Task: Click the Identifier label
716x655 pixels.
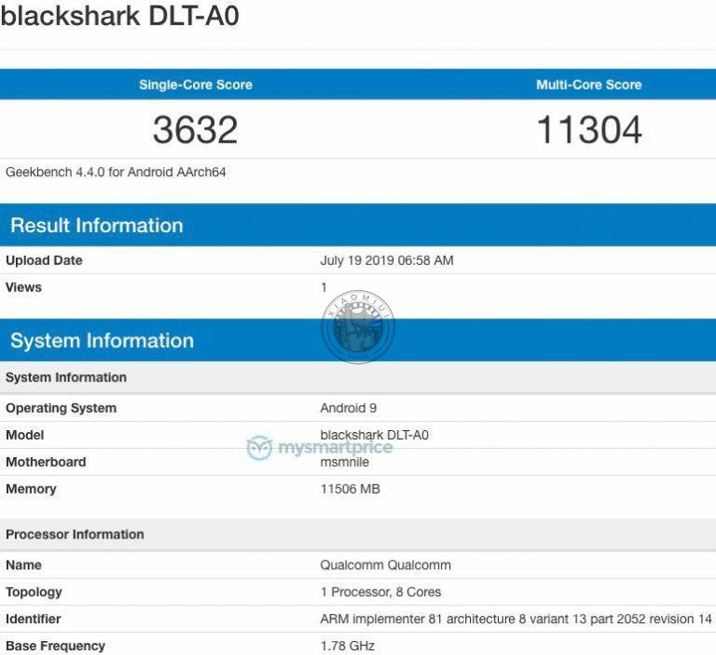Action: (33, 620)
